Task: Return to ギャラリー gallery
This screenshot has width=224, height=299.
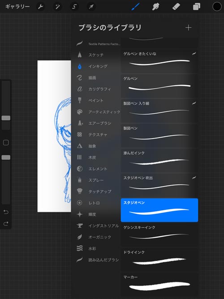Action: coord(17,7)
